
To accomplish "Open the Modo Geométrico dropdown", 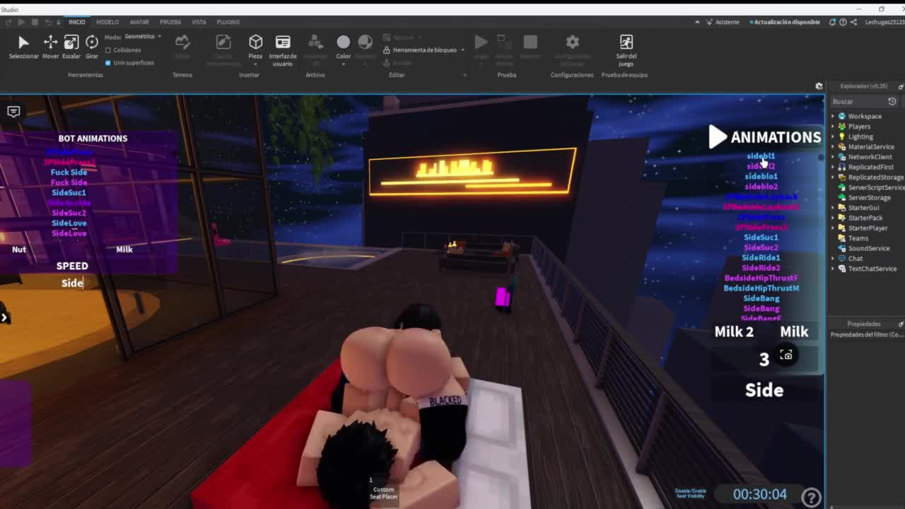I will (x=142, y=37).
